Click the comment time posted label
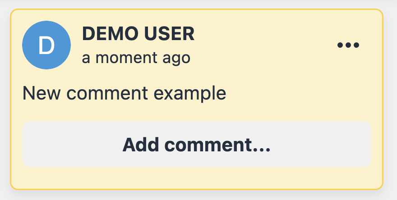 click(136, 58)
